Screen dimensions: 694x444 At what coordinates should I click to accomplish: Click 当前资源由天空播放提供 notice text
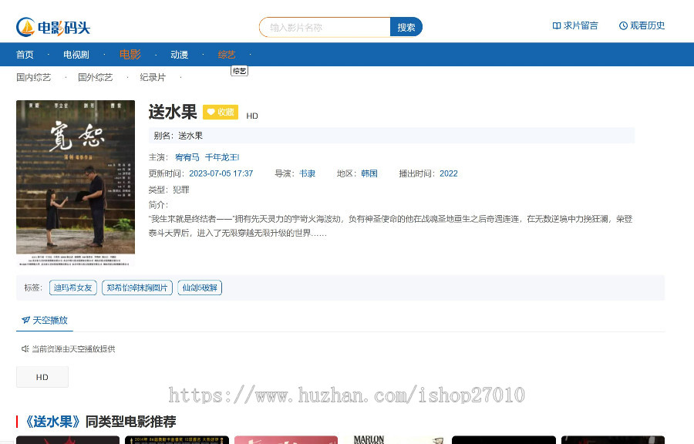click(x=73, y=349)
